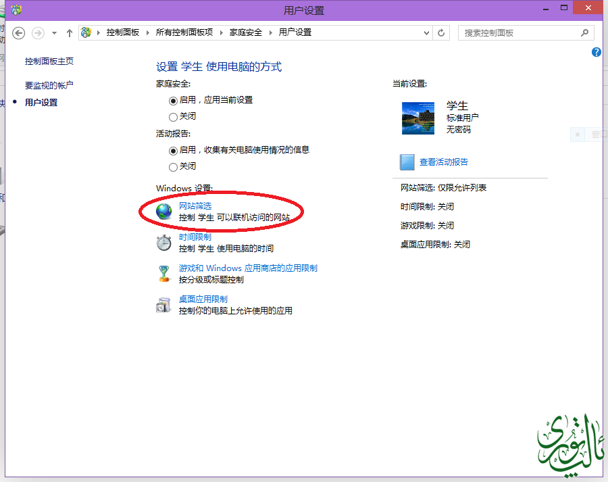Screen dimensions: 608x482
Task: Click the 标准用户 account type text
Action: [463, 118]
